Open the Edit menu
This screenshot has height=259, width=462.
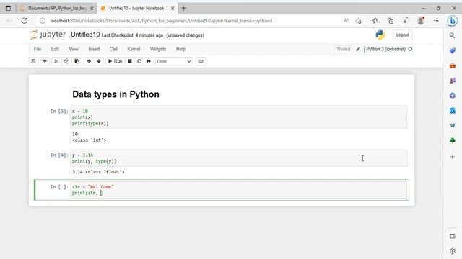(x=55, y=49)
